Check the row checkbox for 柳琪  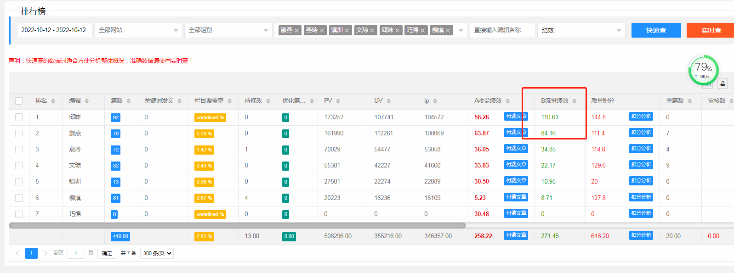pyautogui.click(x=19, y=198)
